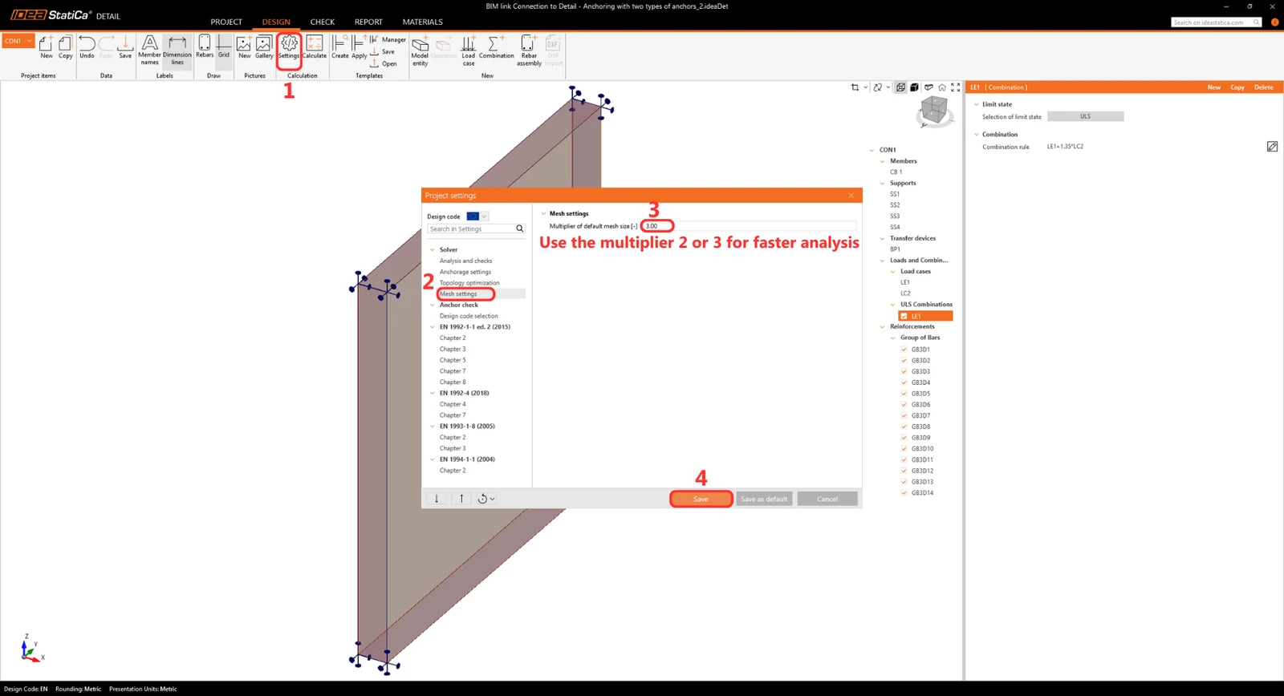Collapse the EN 1992-4 (2018) section
The width and height of the screenshot is (1284, 696).
click(x=433, y=393)
